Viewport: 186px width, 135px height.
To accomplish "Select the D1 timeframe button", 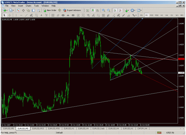I will coord(172,15).
